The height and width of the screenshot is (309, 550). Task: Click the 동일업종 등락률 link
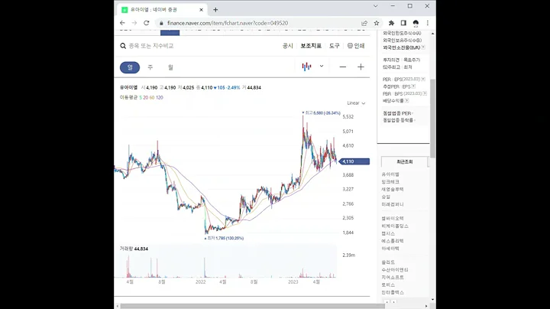click(x=398, y=120)
